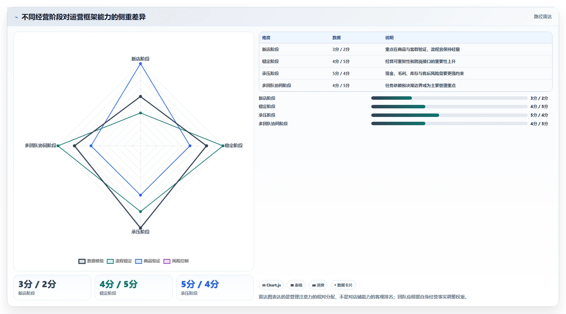
Task: Select the 3分 / 2分 新店阶段 stat card
Action: [x=52, y=288]
